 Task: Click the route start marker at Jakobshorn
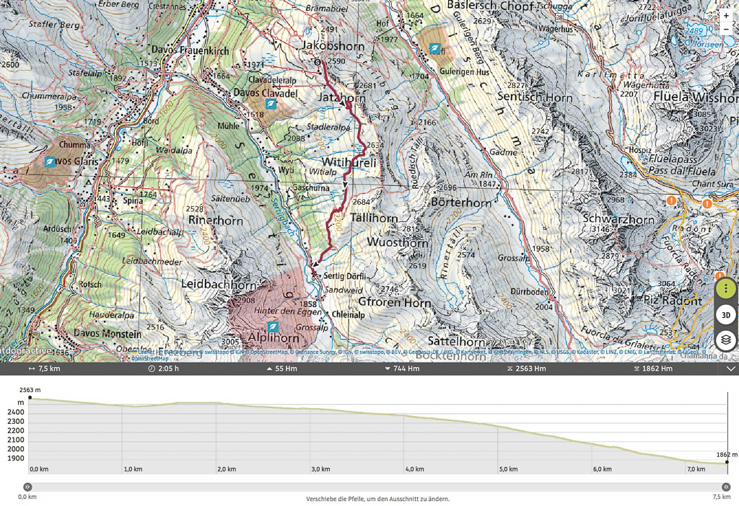click(x=318, y=62)
